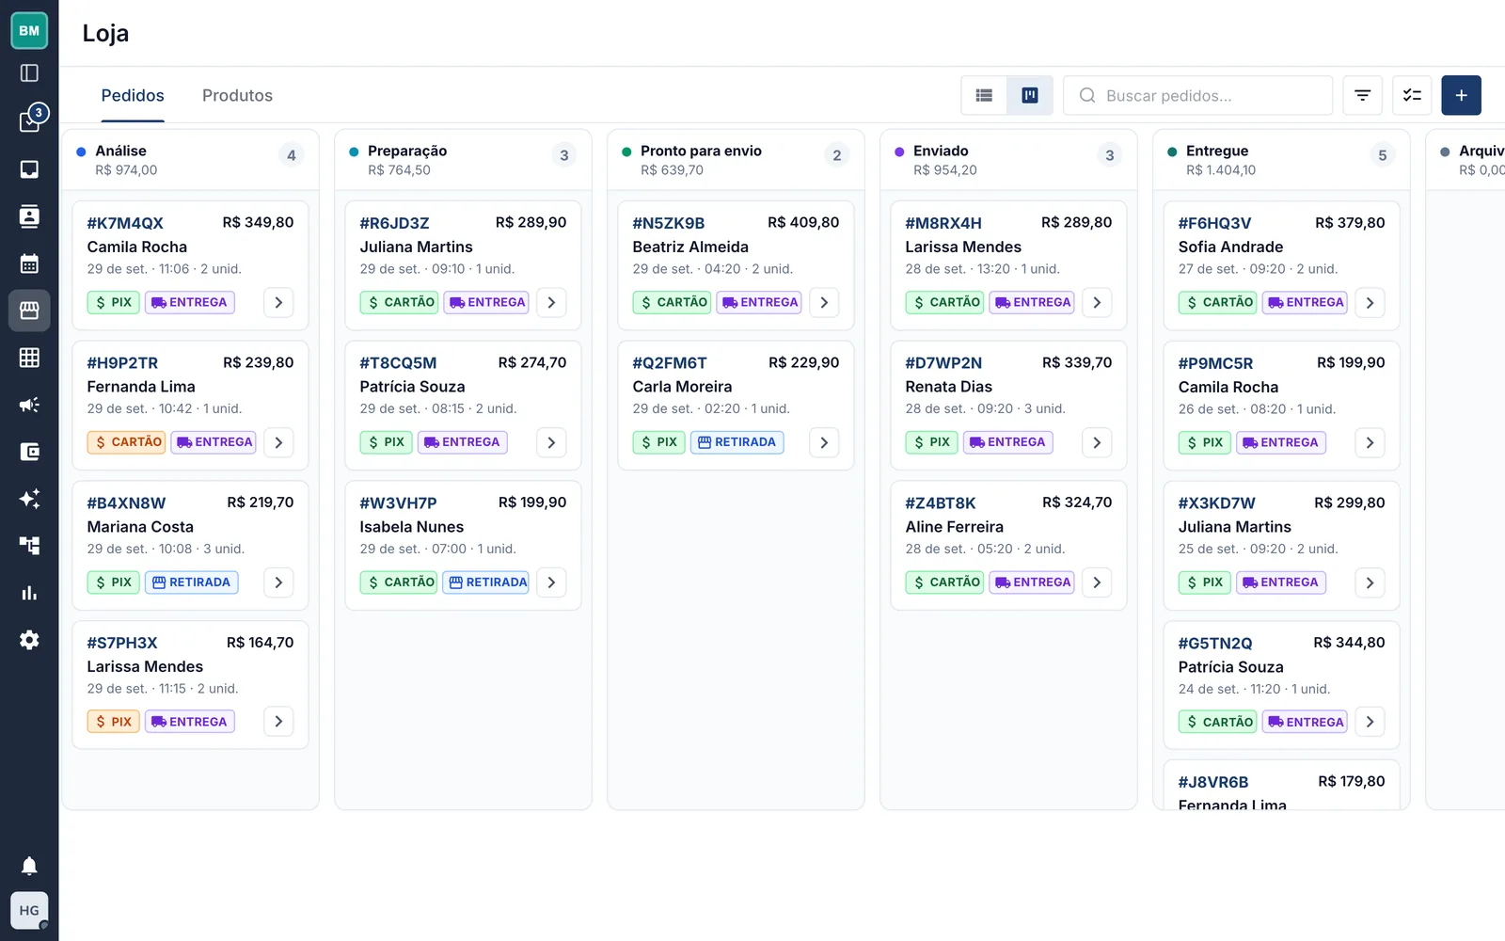
Task: Switch to kanban board view
Action: [x=1030, y=95]
